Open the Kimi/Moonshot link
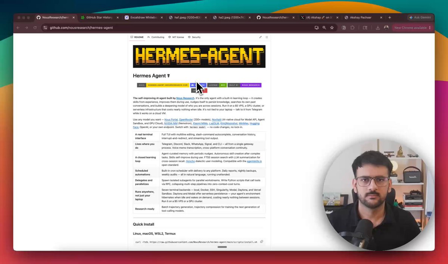The height and width of the screenshot is (264, 448). pos(229,123)
